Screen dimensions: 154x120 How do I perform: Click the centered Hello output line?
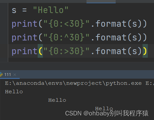[57, 100]
